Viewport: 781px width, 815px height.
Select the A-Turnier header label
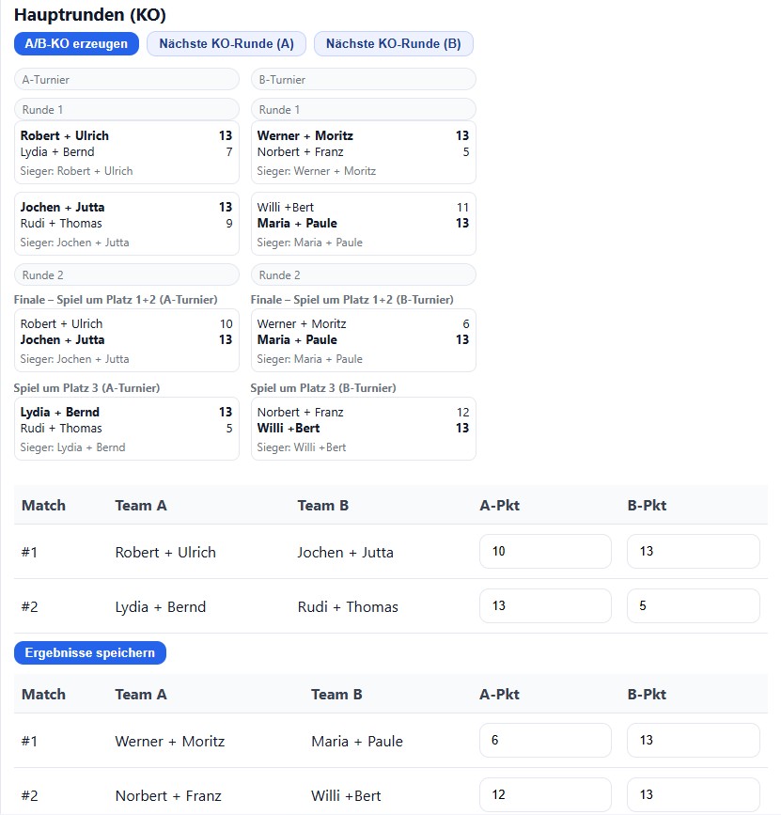coord(127,80)
